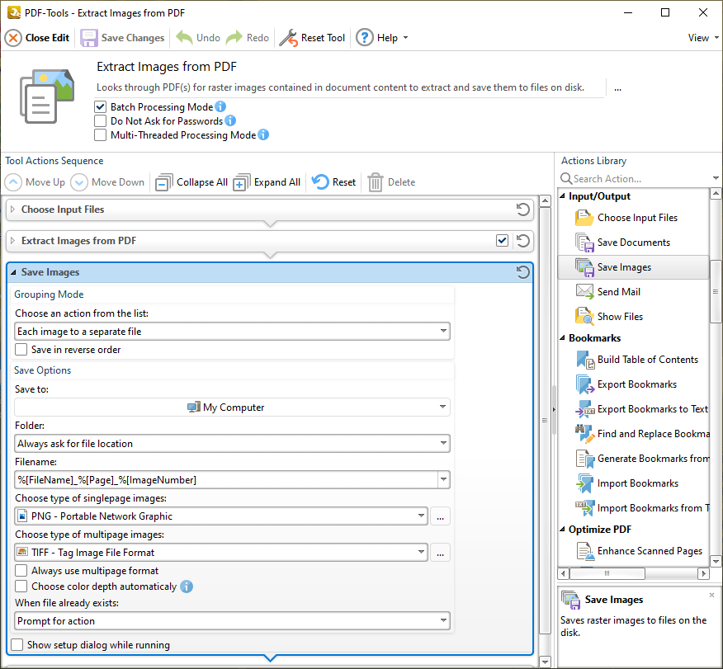Click the Reset Tool wrench icon
The width and height of the screenshot is (723, 669).
pos(288,38)
